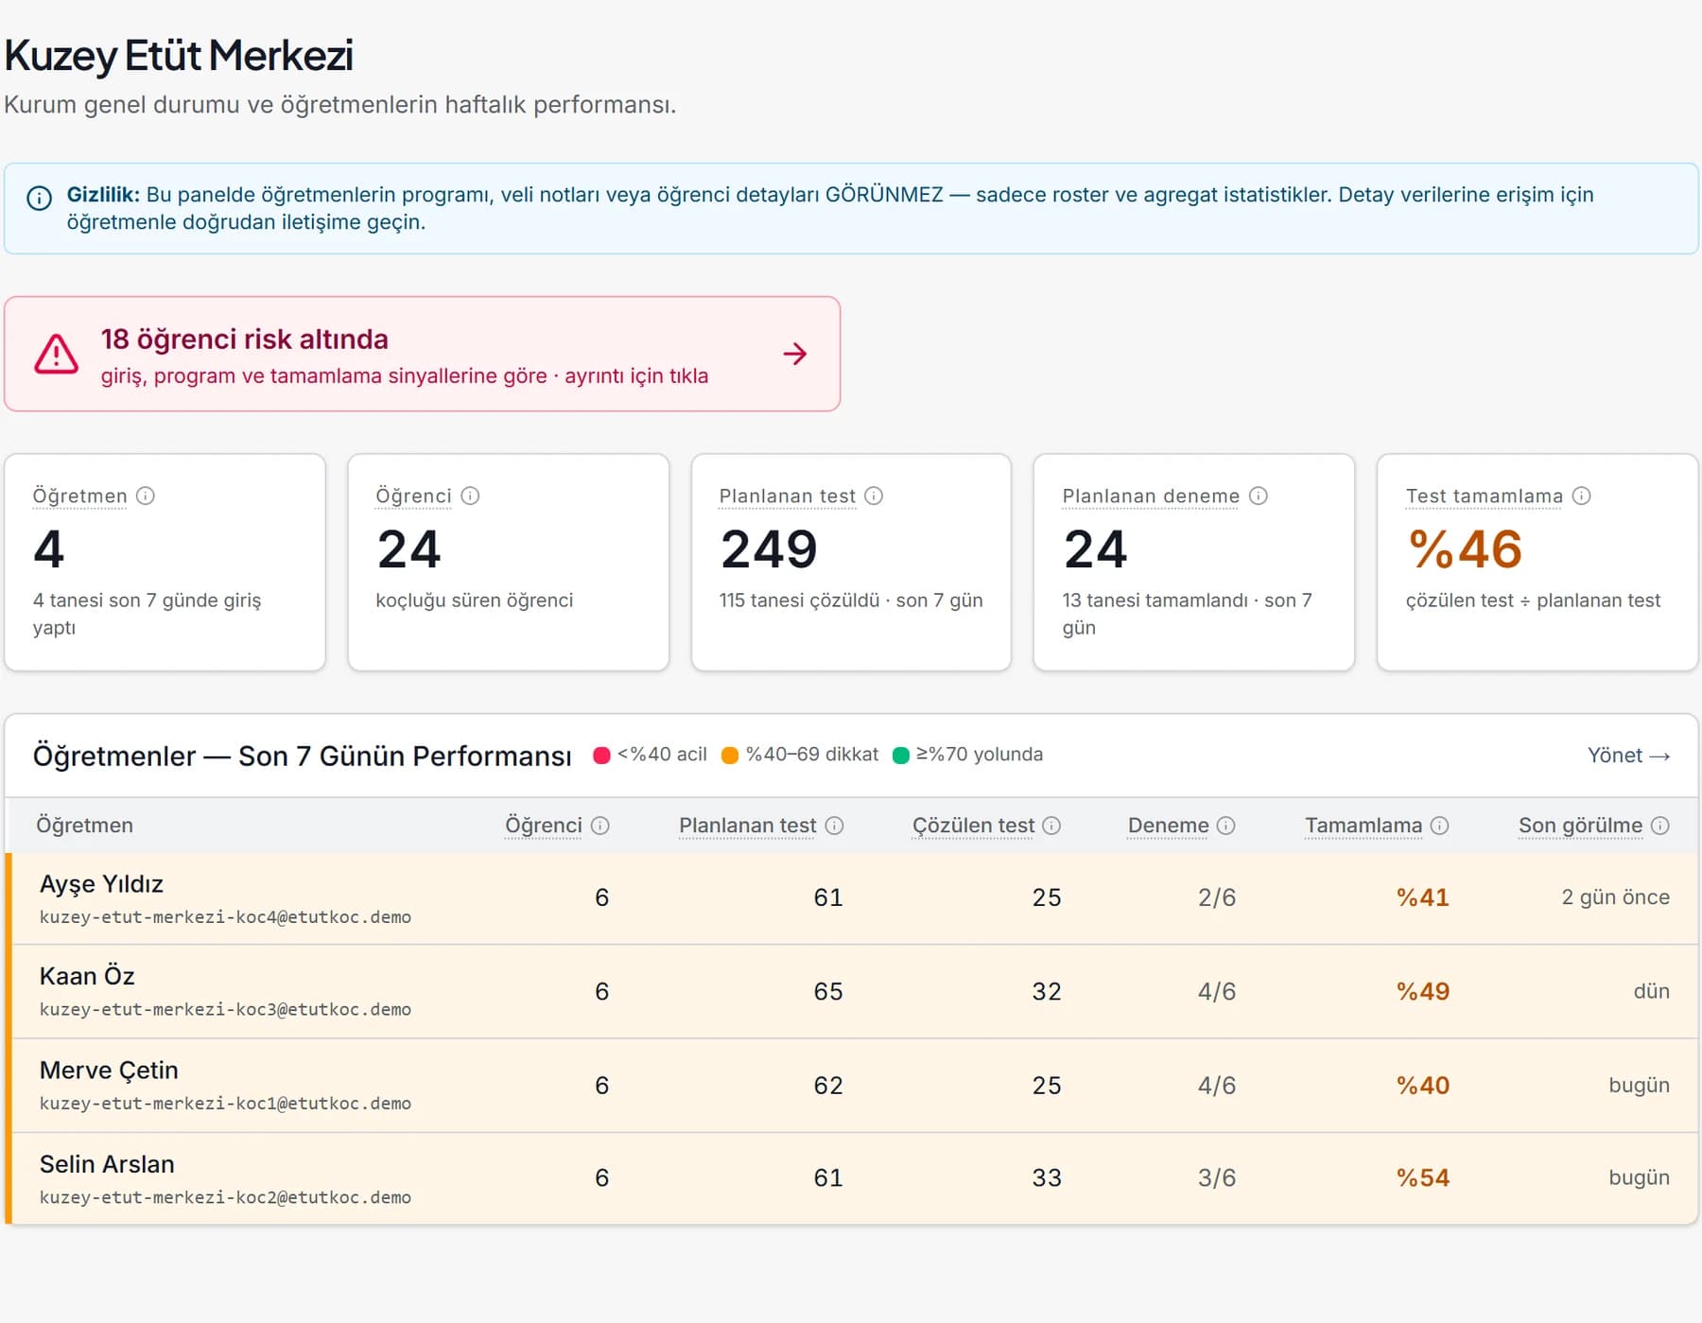Click the %49 completion value for Kaan Öz
The image size is (1702, 1323).
[x=1423, y=991]
